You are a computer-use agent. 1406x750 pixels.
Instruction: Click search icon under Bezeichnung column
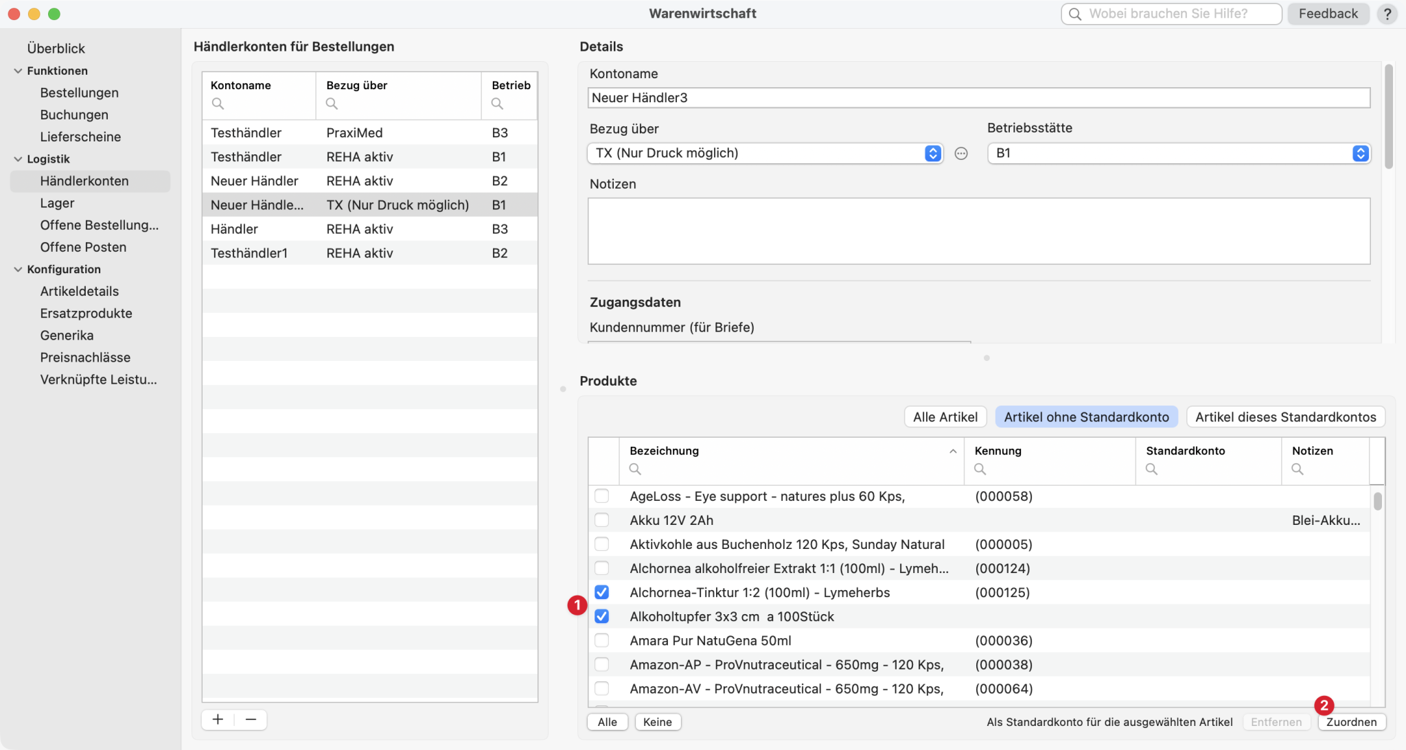(635, 469)
